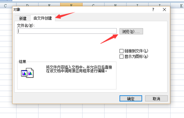Select column H header
The image size is (184, 118).
pyautogui.click(x=115, y=5)
